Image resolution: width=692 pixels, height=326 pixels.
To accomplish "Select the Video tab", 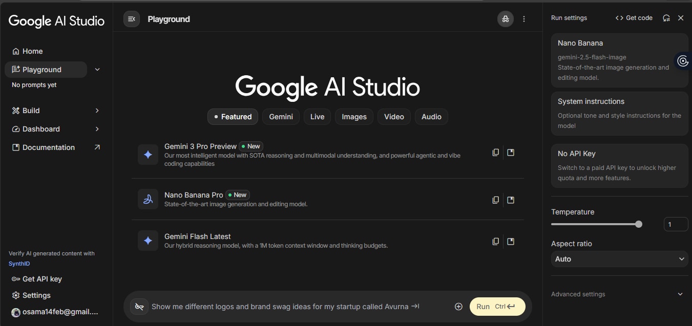I will [394, 117].
